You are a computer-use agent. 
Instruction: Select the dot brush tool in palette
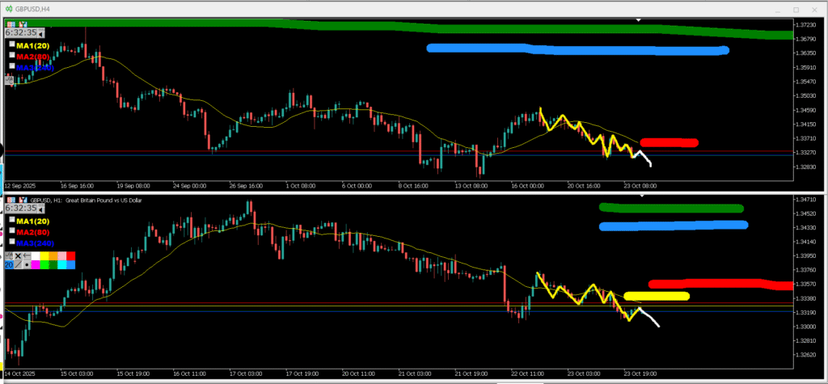[x=27, y=264]
